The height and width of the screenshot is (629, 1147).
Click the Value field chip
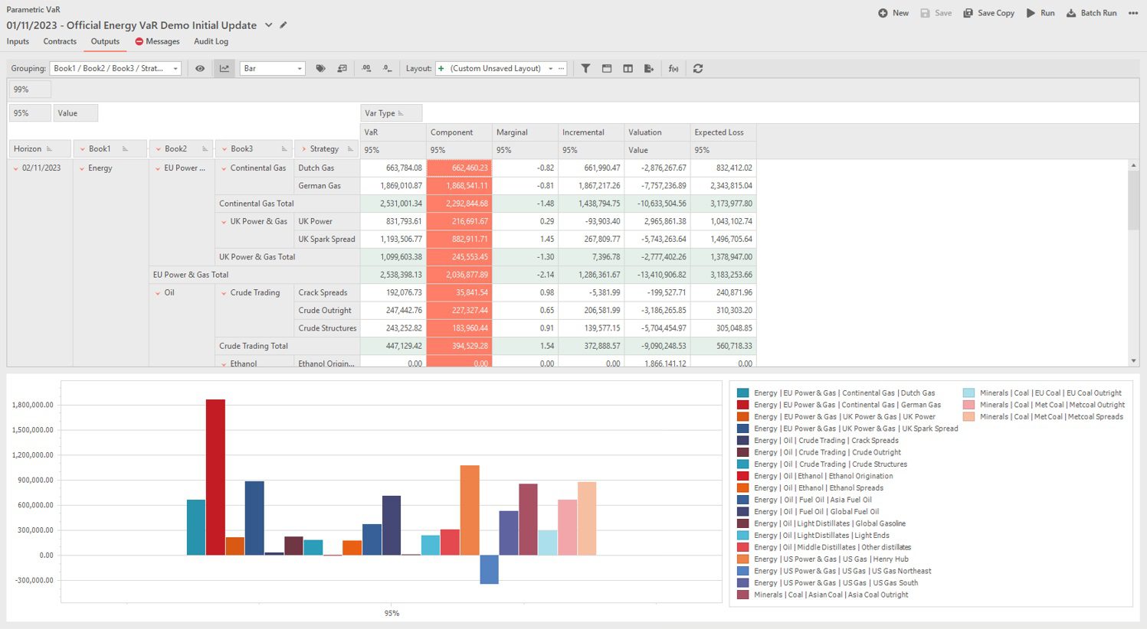75,113
